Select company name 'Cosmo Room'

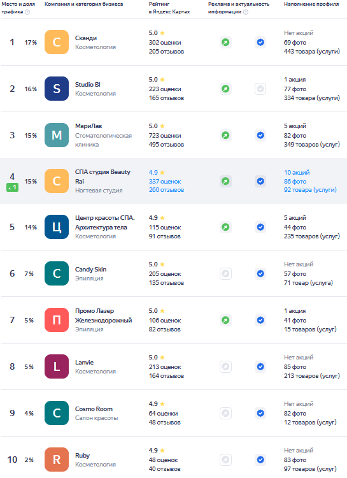click(94, 409)
